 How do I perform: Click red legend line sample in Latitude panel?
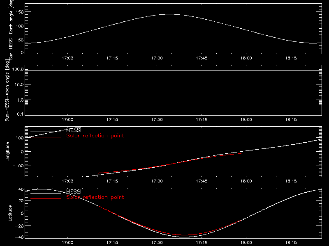click(46, 198)
